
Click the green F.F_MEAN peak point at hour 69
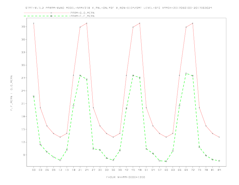(186, 73)
